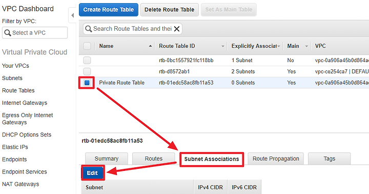Screen dimensions: 369x194
Task: Clear the route table search with X
Action: pyautogui.click(x=177, y=29)
